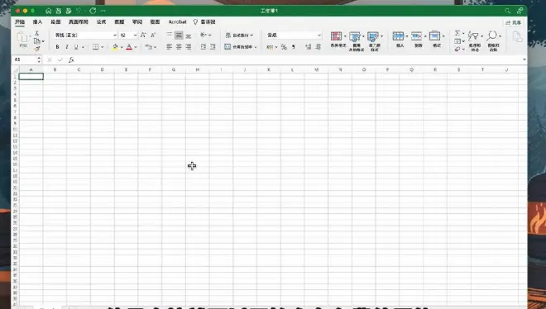The width and height of the screenshot is (546, 309).
Task: Toggle Bold formatting
Action: tap(57, 47)
